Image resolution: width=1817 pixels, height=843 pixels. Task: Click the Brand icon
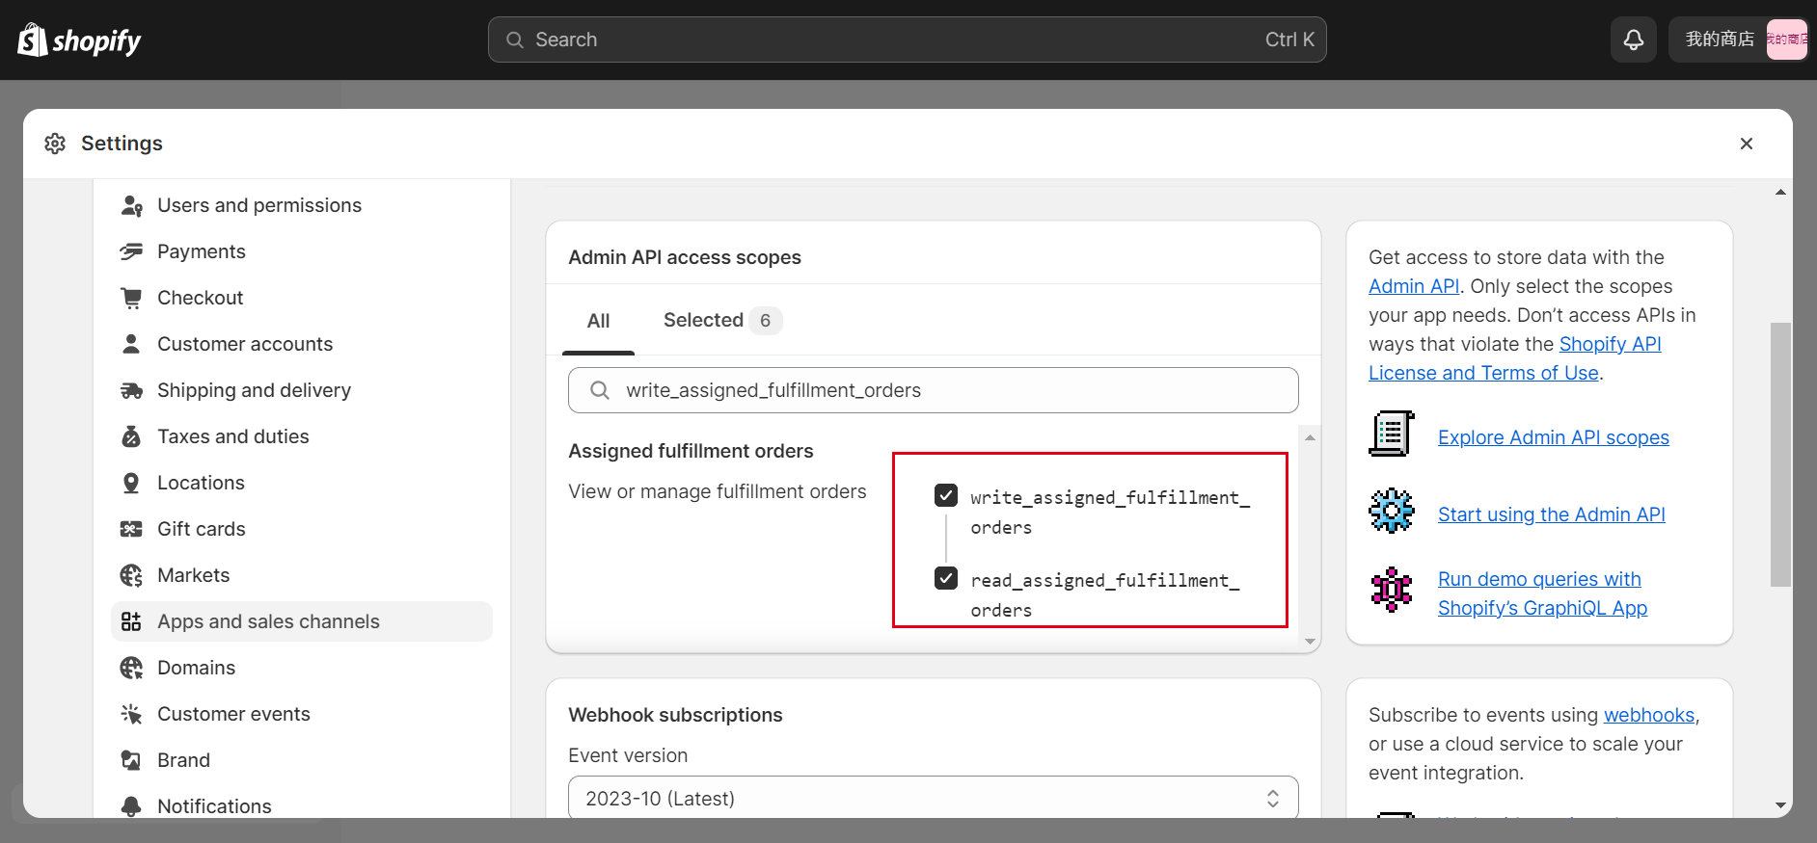tap(131, 760)
